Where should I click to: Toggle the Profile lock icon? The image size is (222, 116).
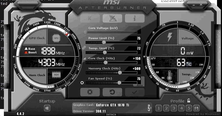[188, 101]
